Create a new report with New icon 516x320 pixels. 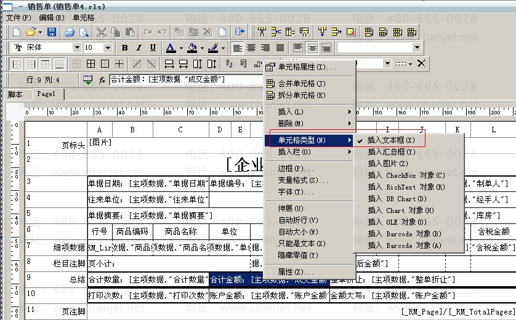click(x=17, y=31)
